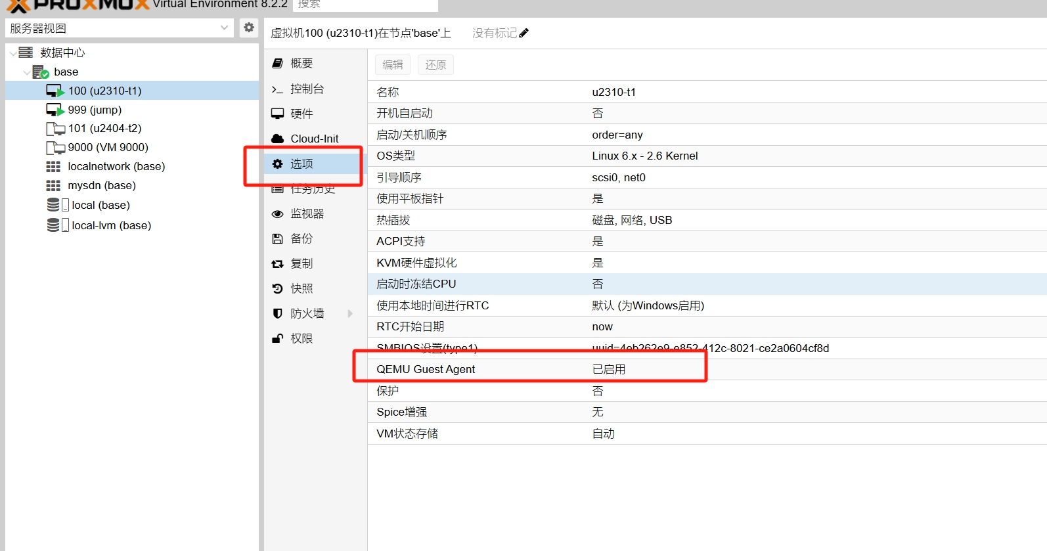Select VM 999 (jump) in the tree
The height and width of the screenshot is (551, 1047).
132,110
